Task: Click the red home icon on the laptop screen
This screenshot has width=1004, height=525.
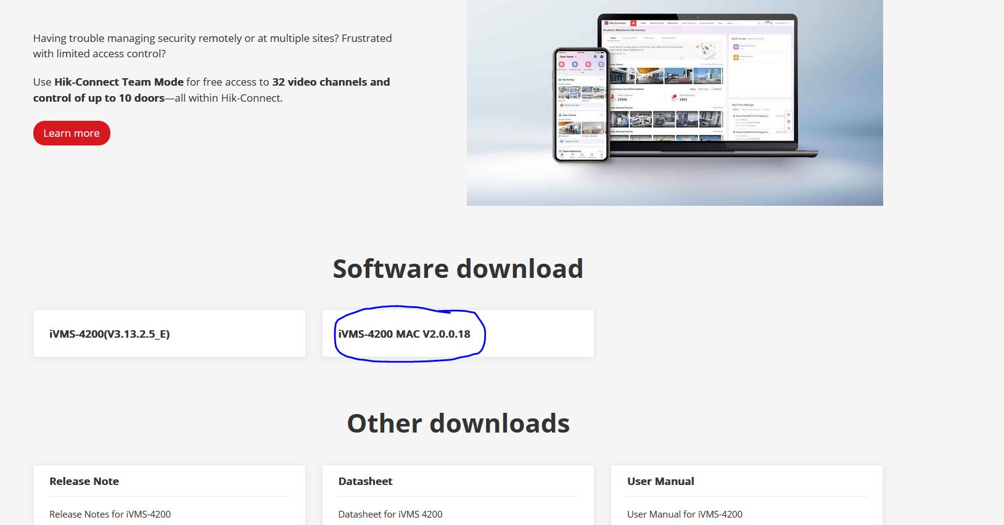Action: point(633,23)
